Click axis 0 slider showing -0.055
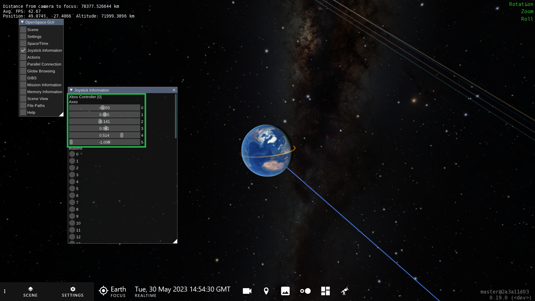535x301 pixels. tap(104, 108)
